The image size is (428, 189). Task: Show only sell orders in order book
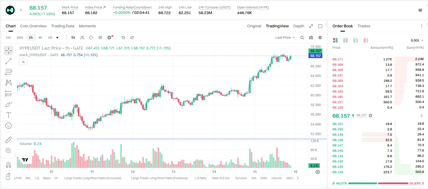(366, 40)
